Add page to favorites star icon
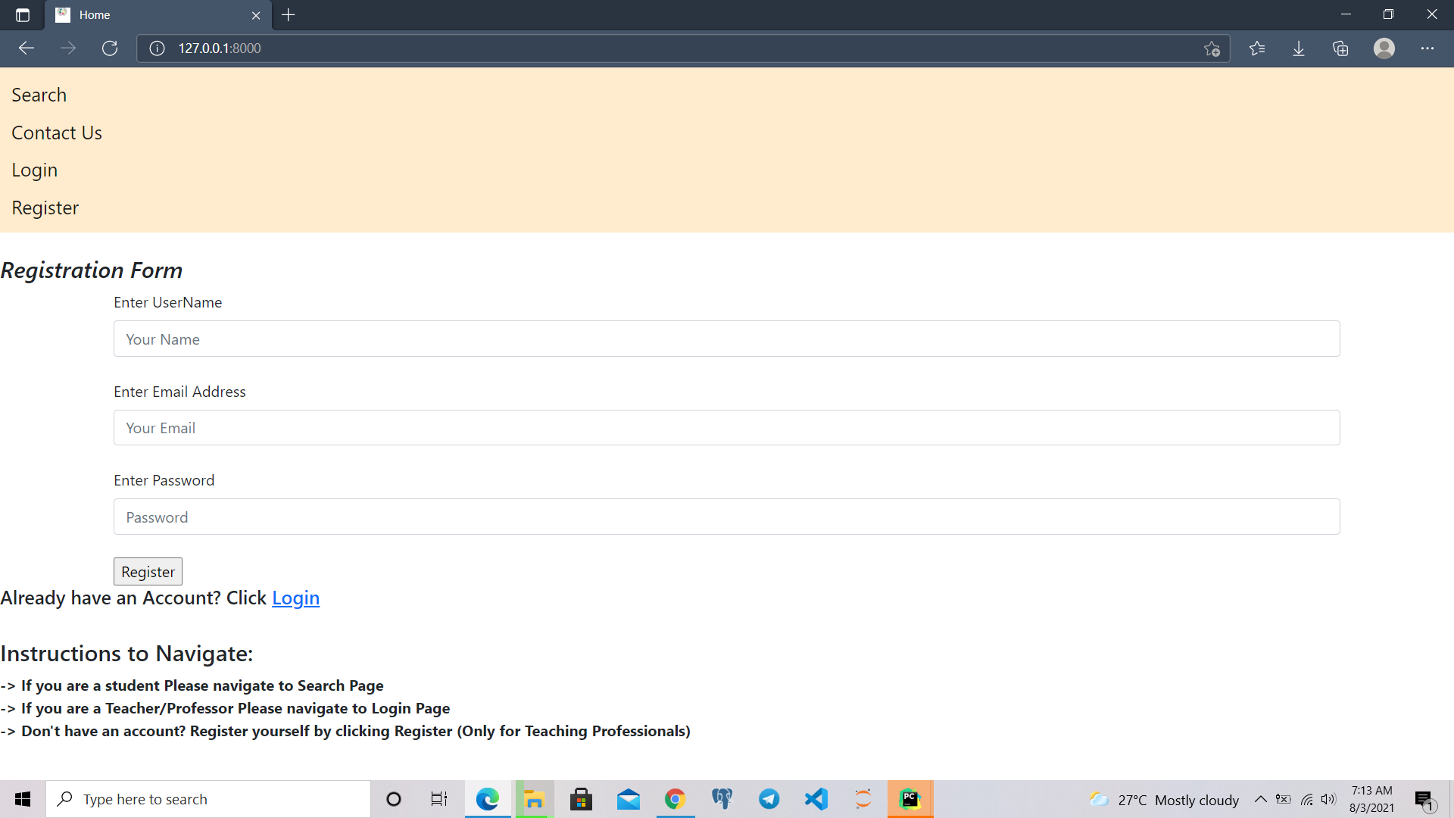This screenshot has width=1454, height=818. pyautogui.click(x=1212, y=48)
